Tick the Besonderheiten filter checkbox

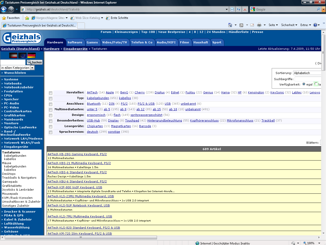tap(50, 121)
